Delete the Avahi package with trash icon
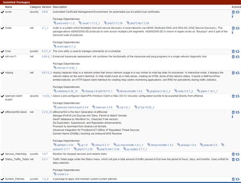The width and height of the screenshot is (241, 183). 233,28
